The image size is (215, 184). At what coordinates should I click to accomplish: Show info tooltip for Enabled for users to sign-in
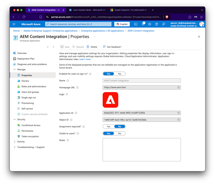point(90,74)
